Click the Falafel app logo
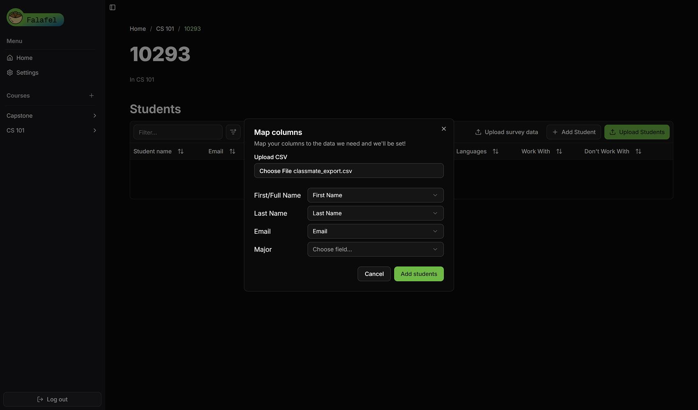 35,18
